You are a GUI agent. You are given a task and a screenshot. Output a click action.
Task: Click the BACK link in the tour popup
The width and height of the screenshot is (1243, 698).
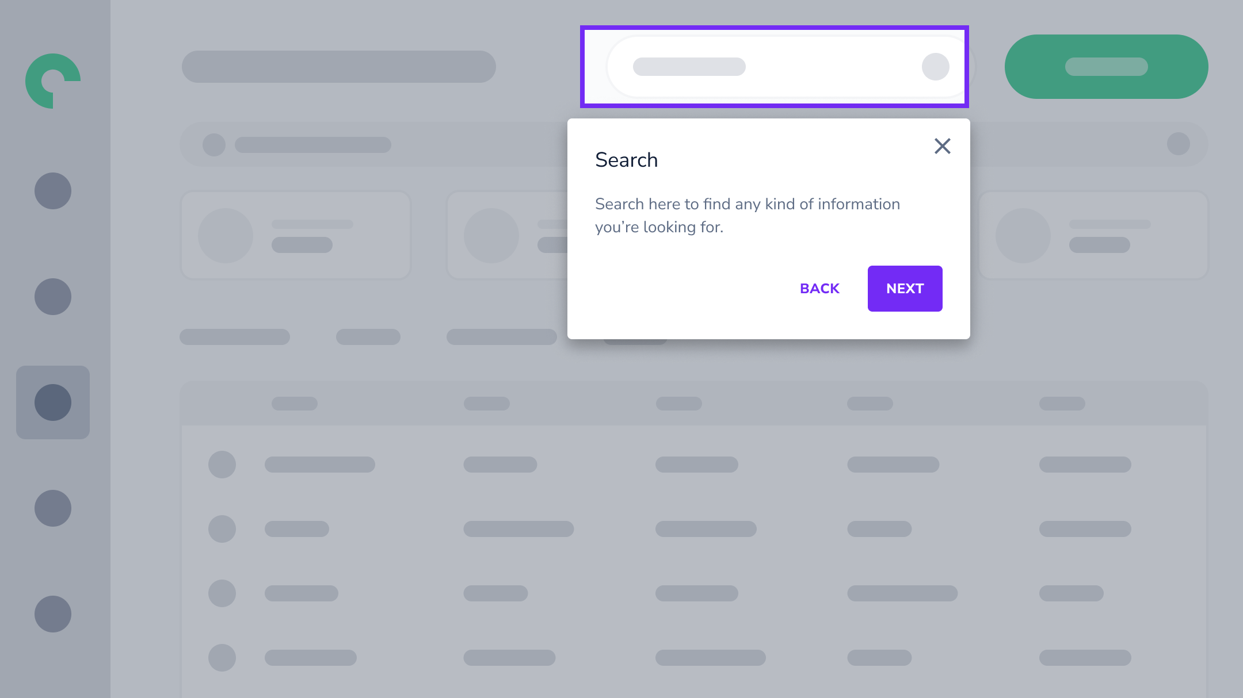click(819, 289)
